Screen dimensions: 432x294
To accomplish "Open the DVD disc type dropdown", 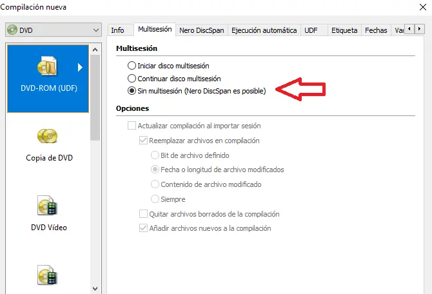I will tap(54, 30).
